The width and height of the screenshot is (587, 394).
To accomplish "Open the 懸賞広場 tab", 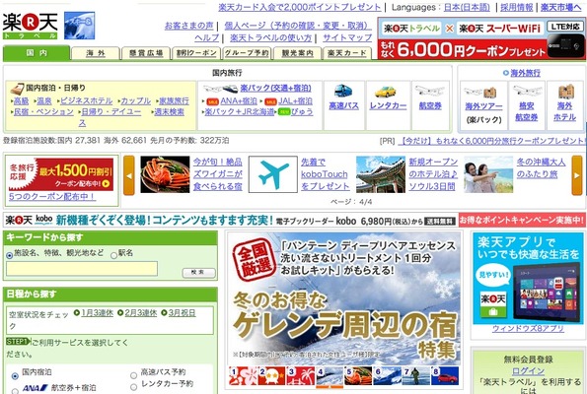I will (x=146, y=53).
